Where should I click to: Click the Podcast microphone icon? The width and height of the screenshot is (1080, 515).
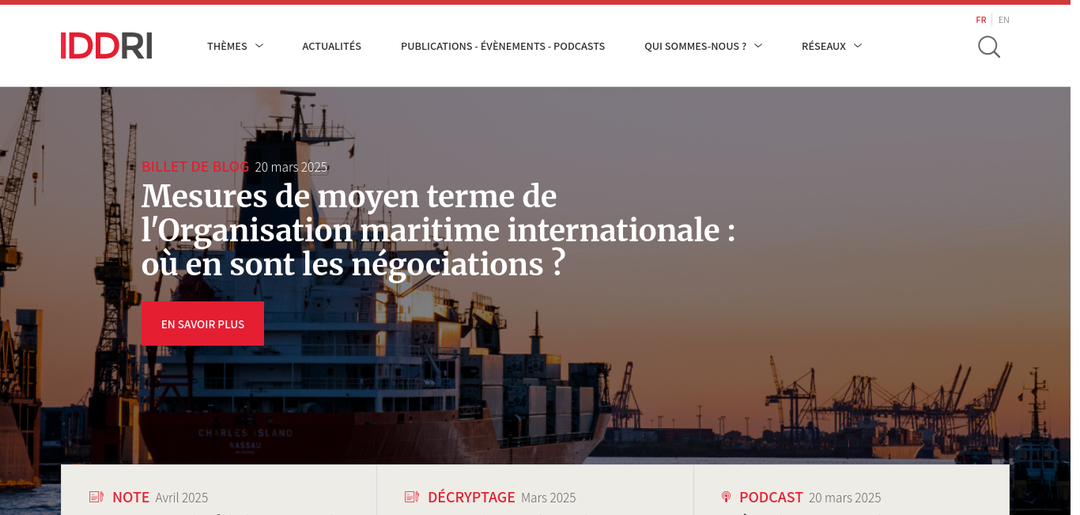726,497
